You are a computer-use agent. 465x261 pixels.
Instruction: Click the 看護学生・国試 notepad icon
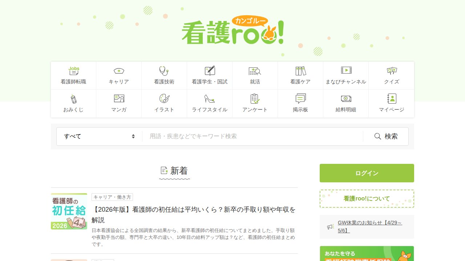pyautogui.click(x=209, y=75)
